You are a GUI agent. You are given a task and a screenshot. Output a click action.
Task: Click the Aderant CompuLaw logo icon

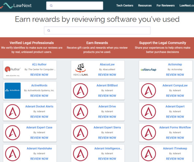149,91
